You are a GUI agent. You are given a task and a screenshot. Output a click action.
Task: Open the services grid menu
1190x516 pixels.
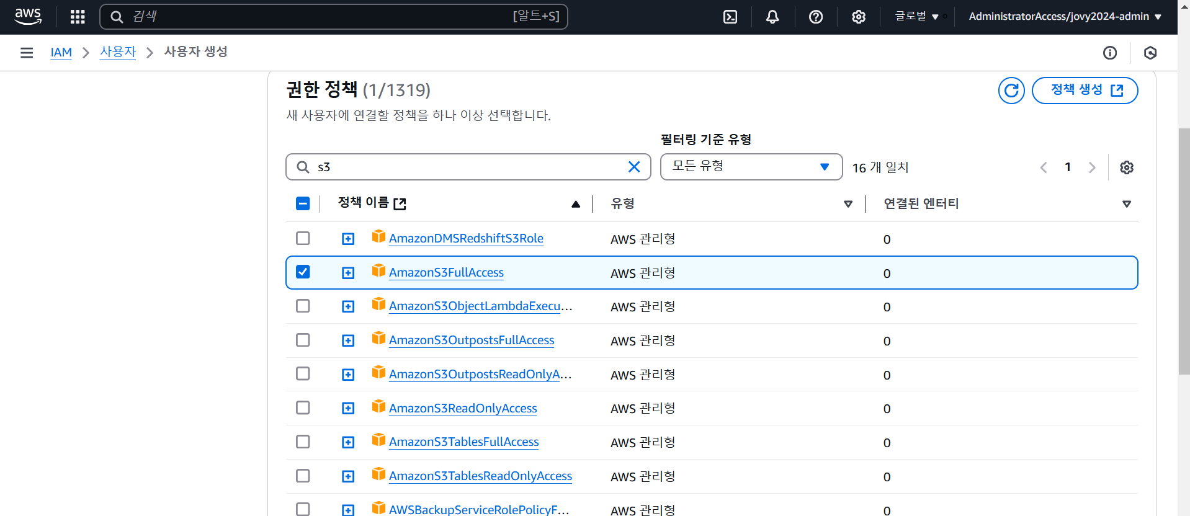78,17
